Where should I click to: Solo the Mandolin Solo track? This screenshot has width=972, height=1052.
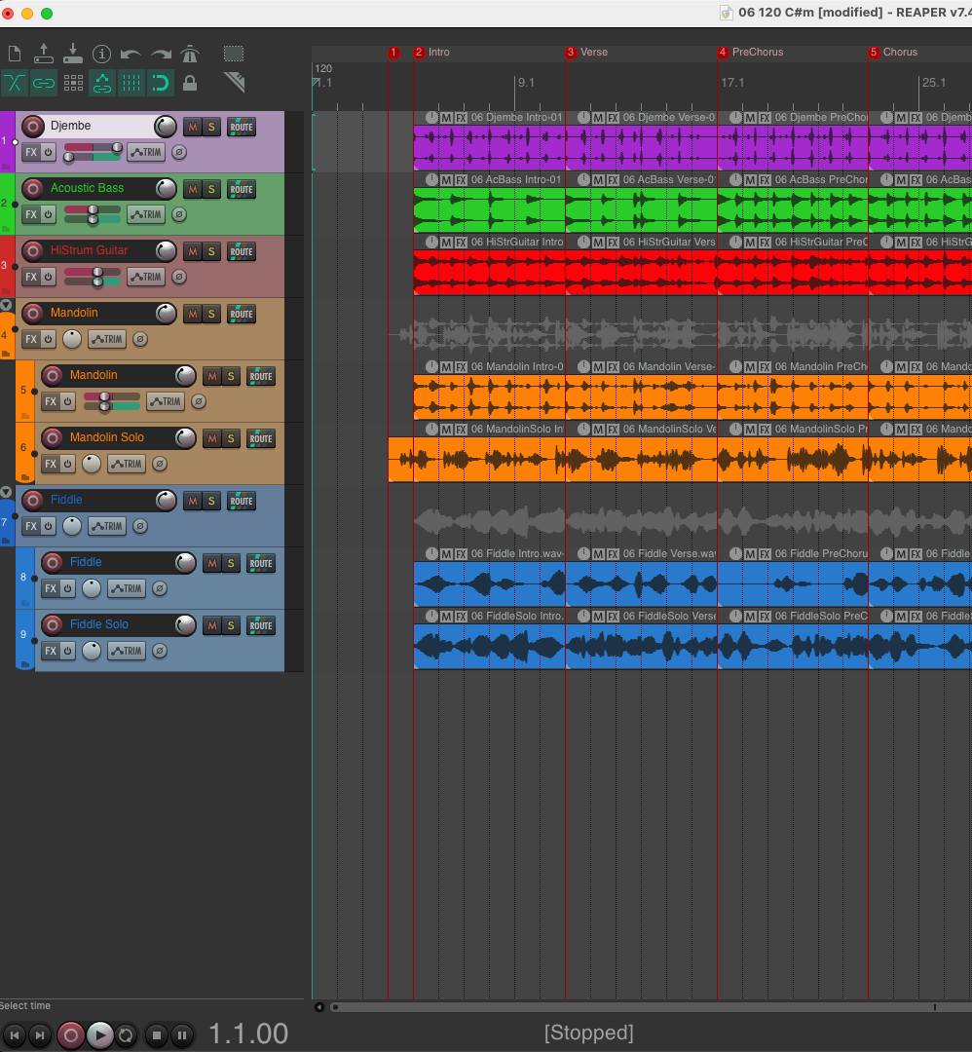(231, 438)
